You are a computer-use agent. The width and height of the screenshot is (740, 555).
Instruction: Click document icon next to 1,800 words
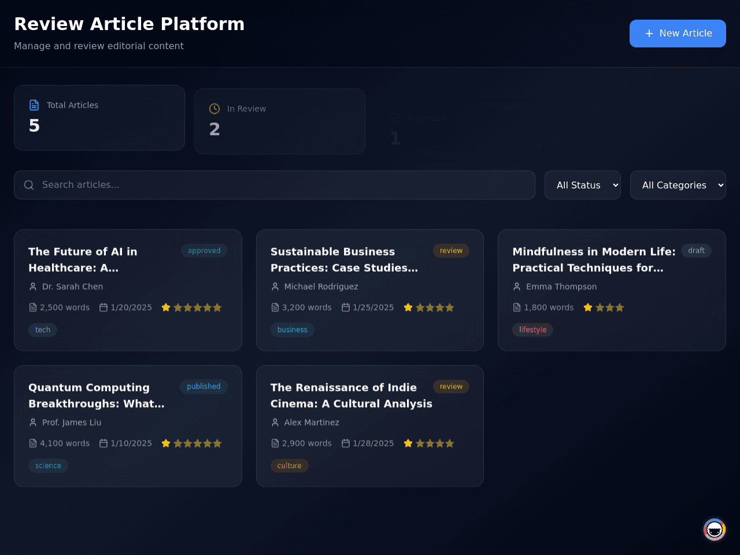click(517, 308)
